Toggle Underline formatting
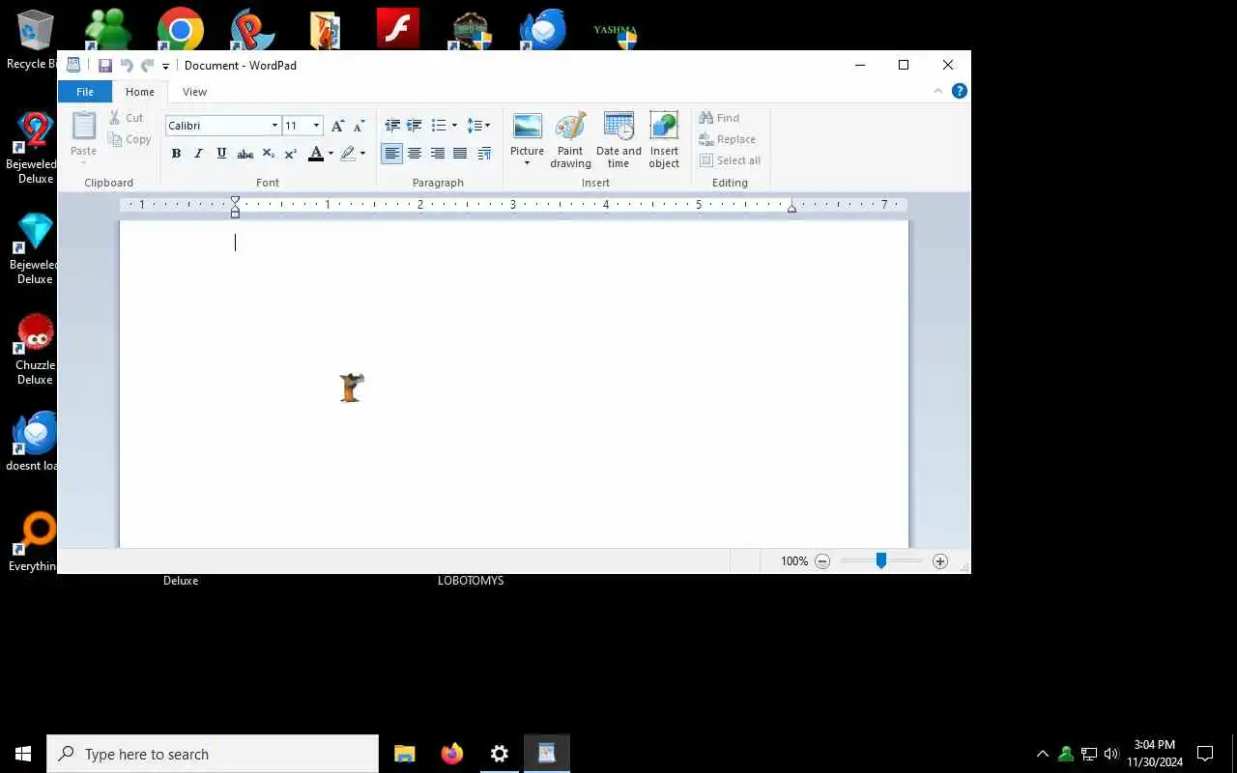 (x=221, y=154)
